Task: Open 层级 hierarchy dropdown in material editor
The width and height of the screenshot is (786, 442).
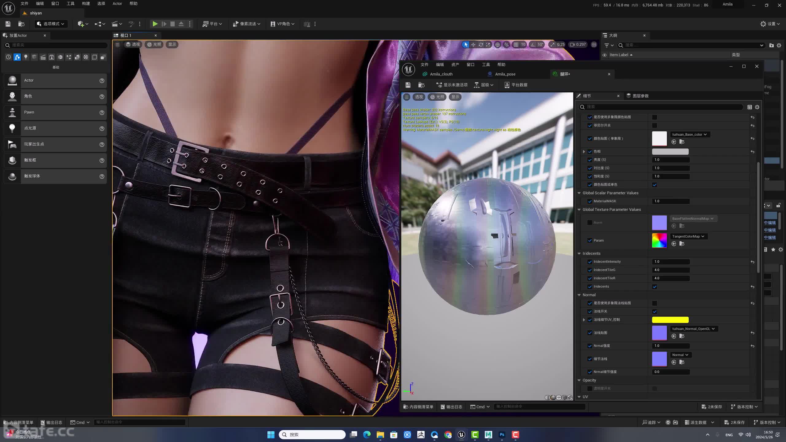Action: click(484, 85)
